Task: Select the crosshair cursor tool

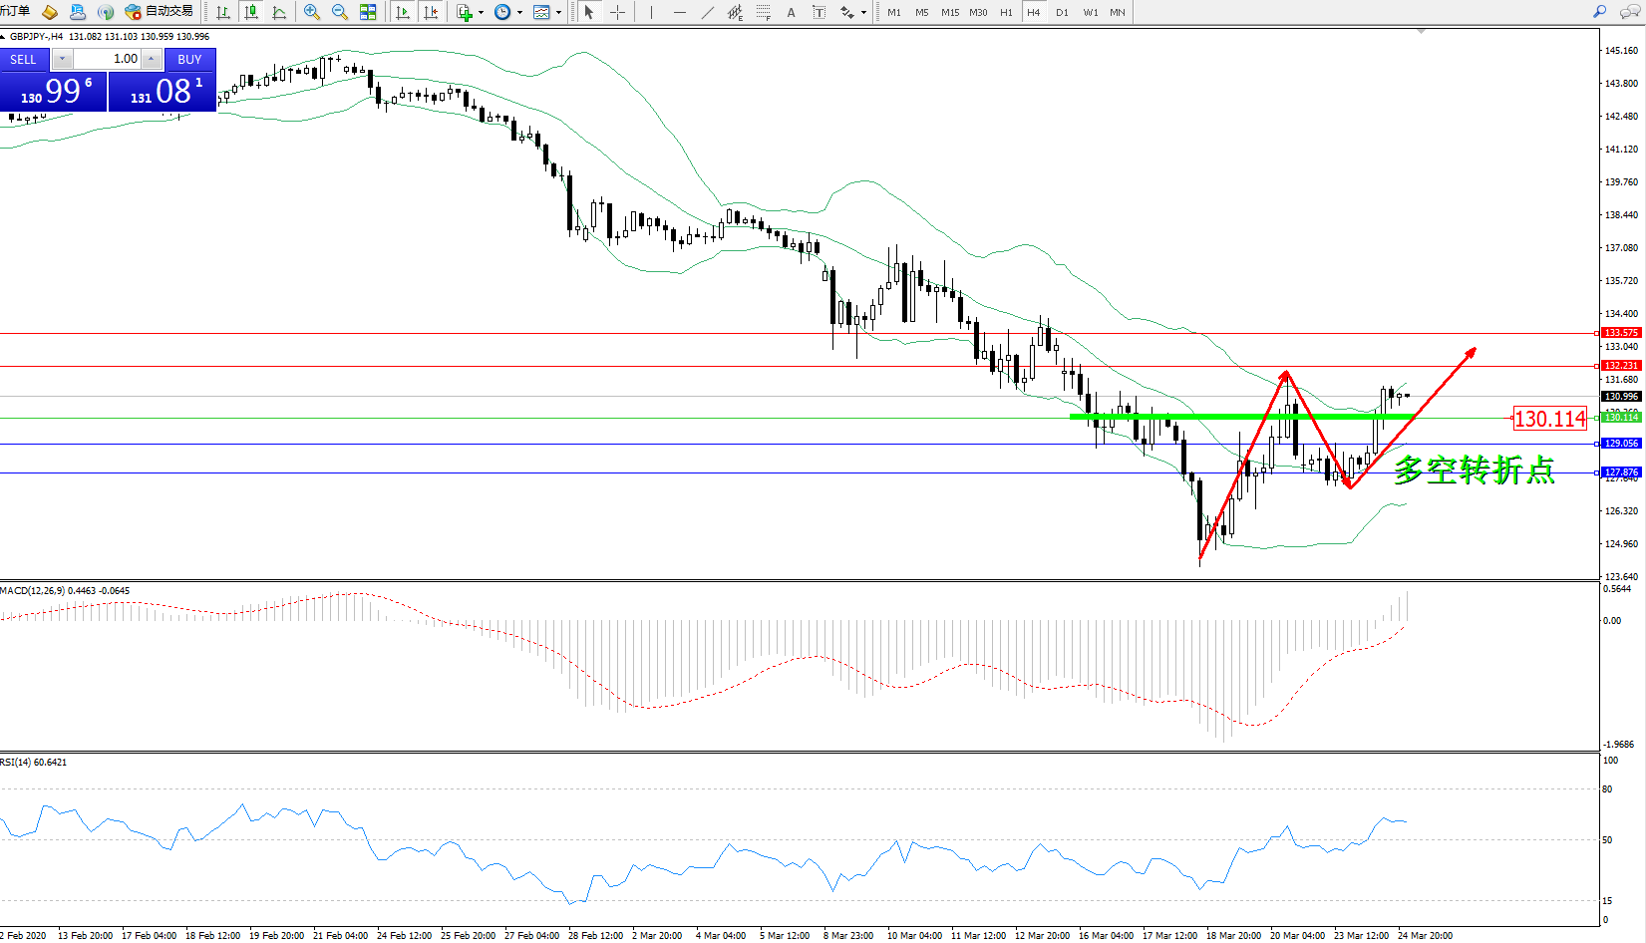Action: (x=617, y=12)
